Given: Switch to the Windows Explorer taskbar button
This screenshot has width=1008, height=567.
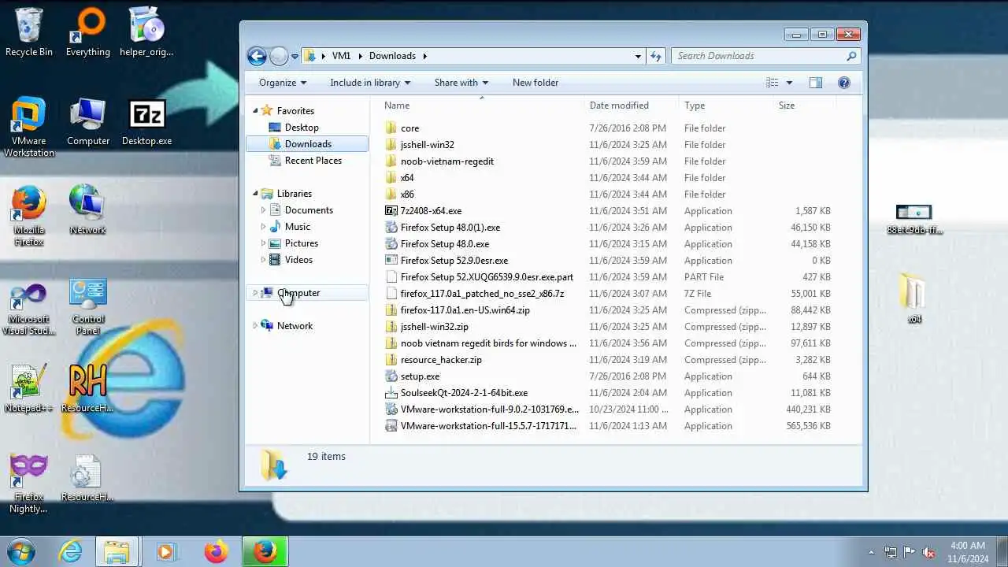Looking at the screenshot, I should point(117,551).
